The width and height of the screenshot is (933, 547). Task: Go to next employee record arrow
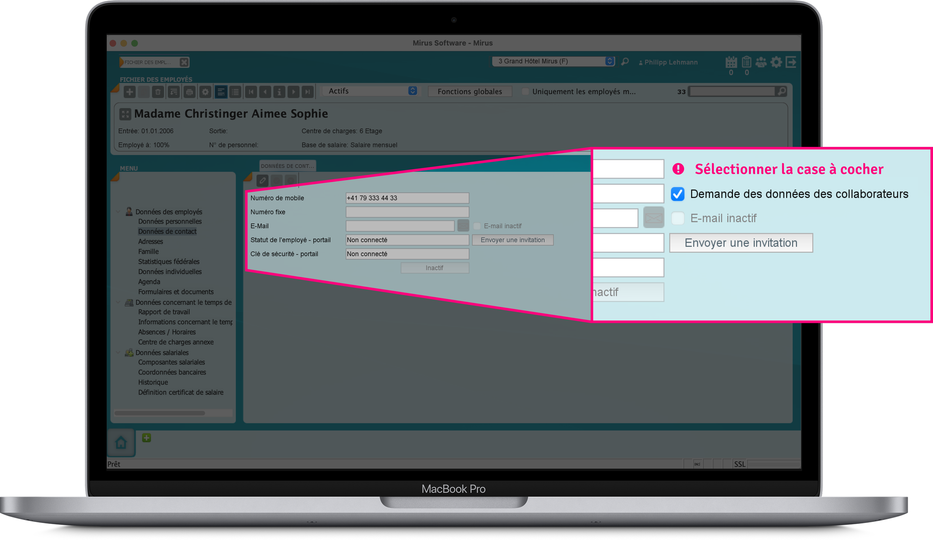pyautogui.click(x=293, y=92)
